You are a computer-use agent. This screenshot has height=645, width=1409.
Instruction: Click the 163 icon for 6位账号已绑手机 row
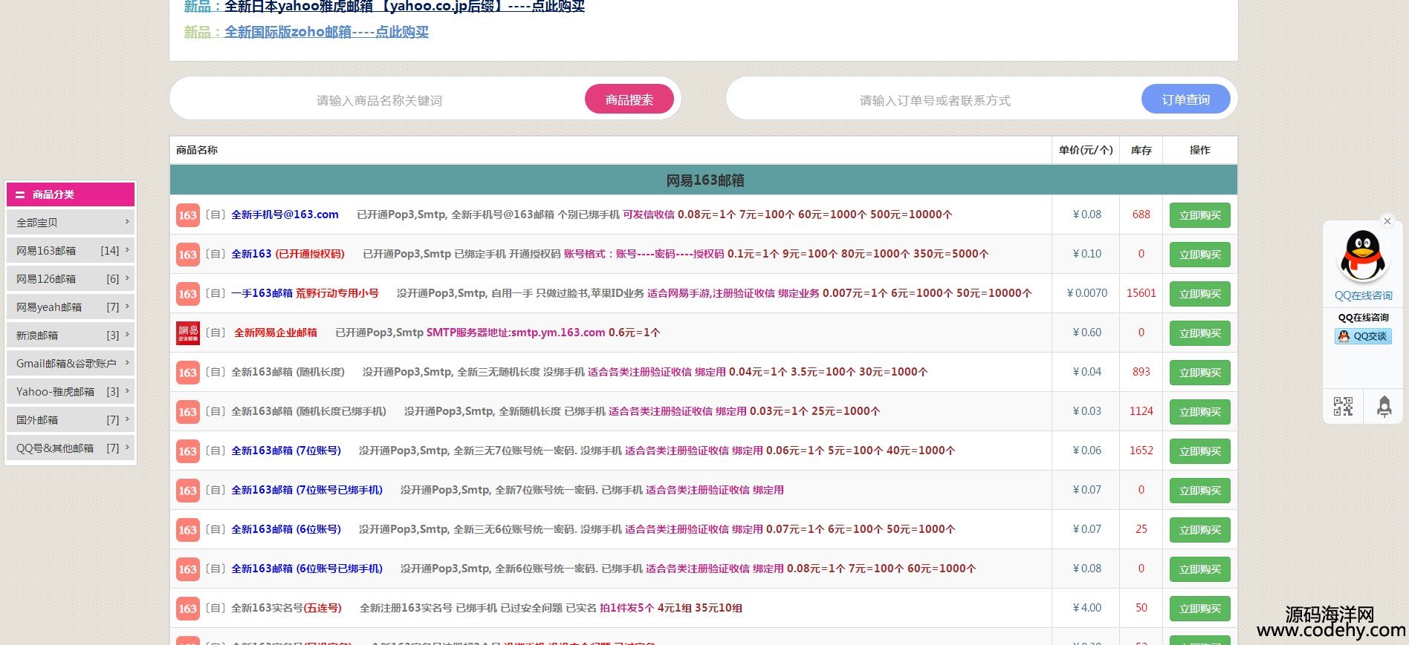(x=188, y=569)
